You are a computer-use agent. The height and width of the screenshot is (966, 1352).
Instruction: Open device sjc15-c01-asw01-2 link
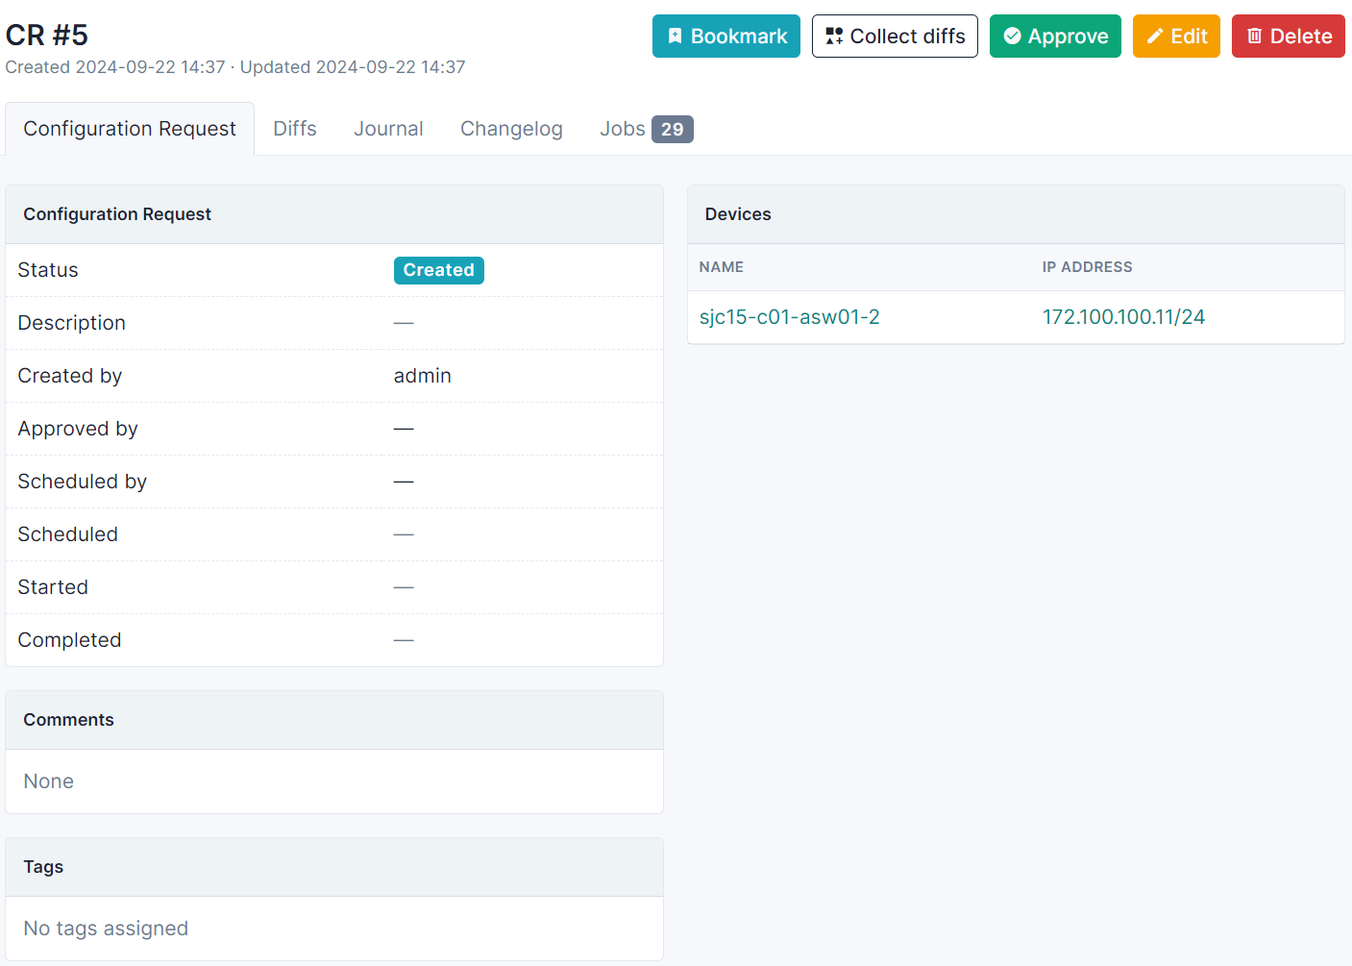point(790,317)
